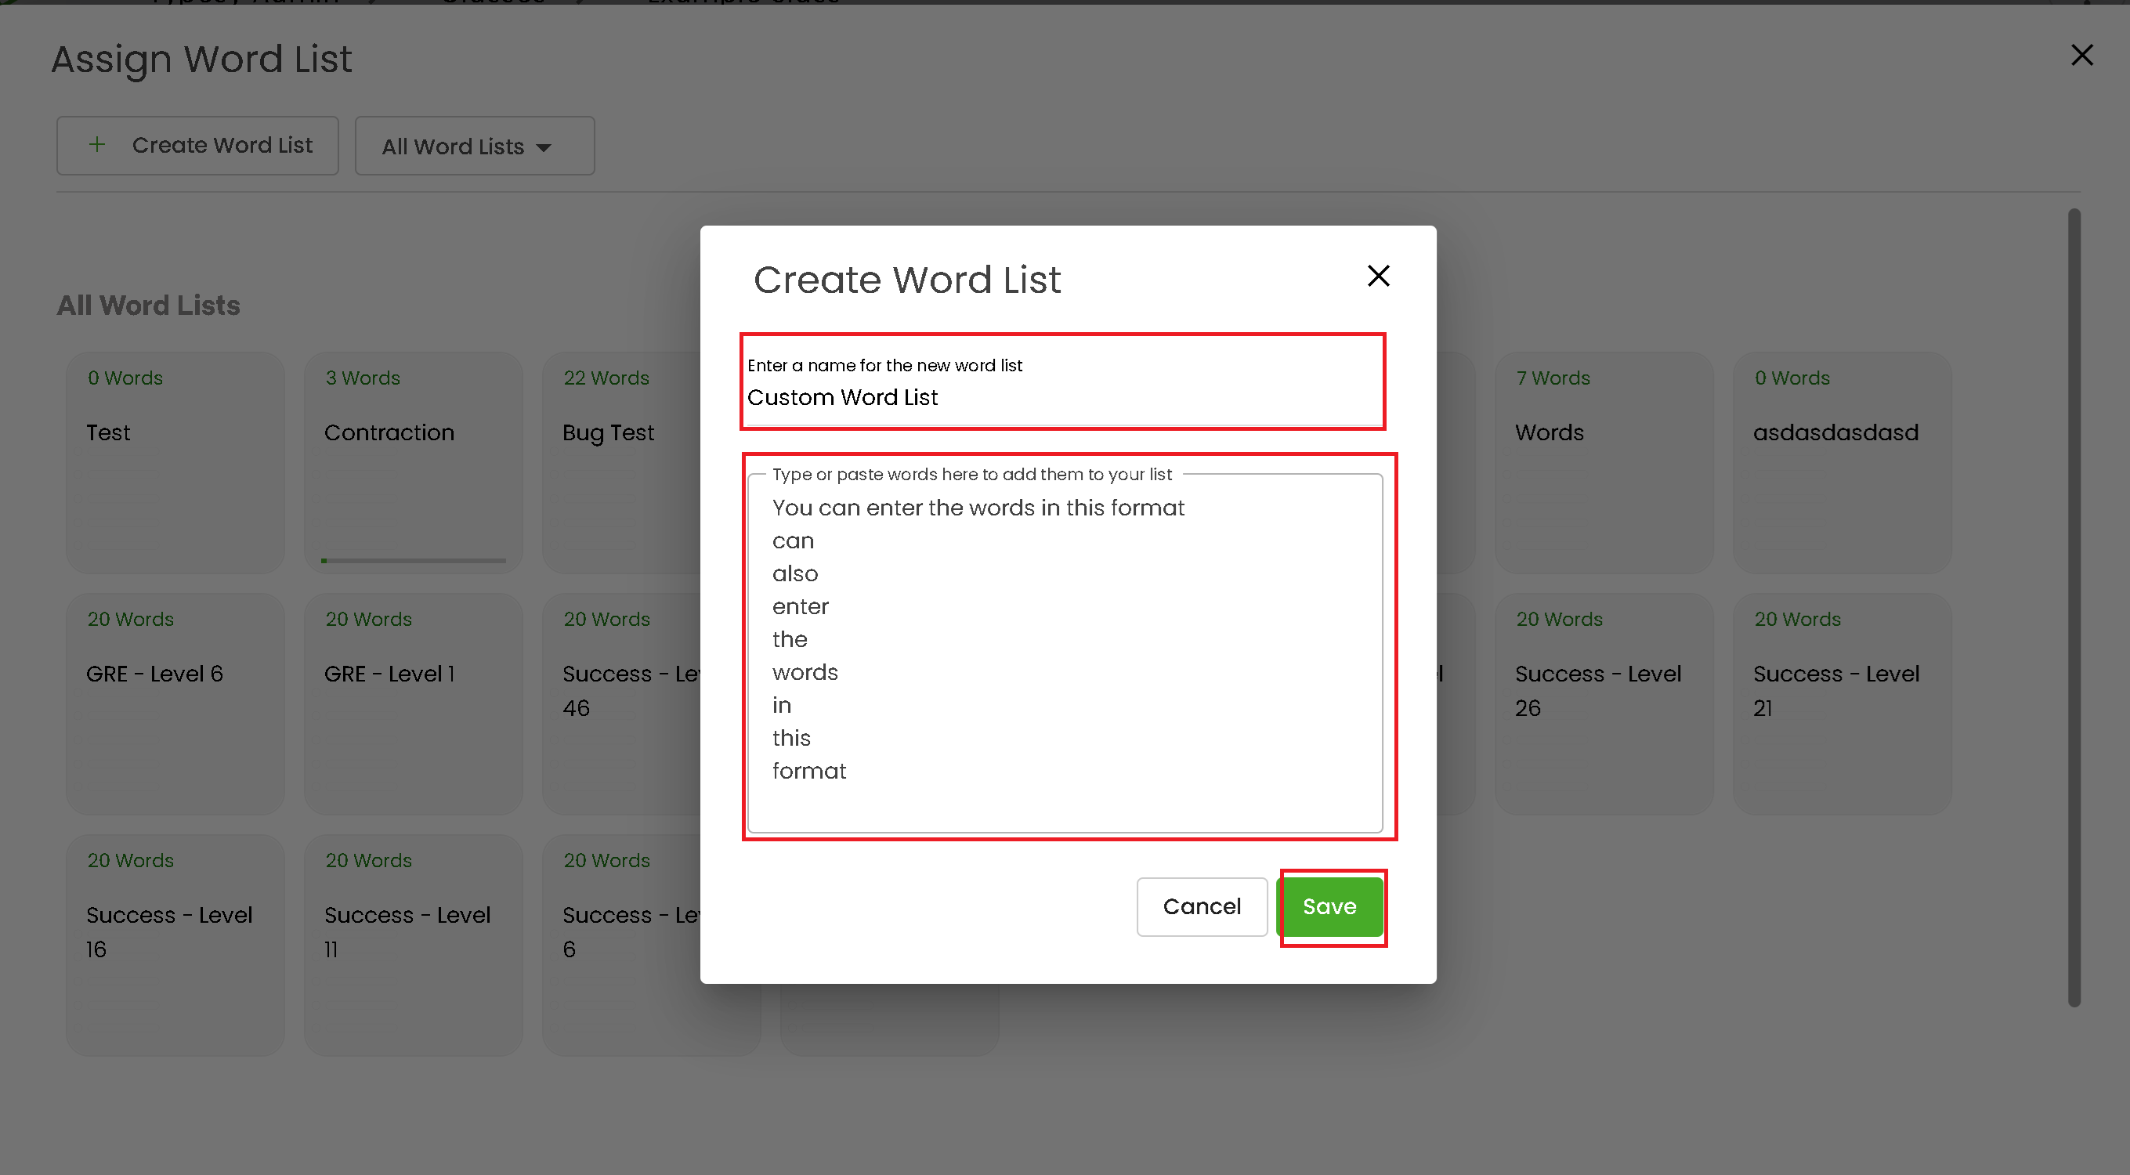Select the Bug Test word list card
Image resolution: width=2130 pixels, height=1175 pixels.
622,462
